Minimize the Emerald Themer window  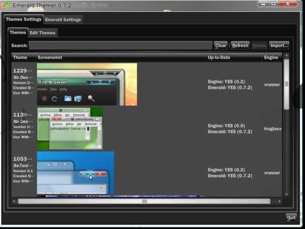pos(263,4)
